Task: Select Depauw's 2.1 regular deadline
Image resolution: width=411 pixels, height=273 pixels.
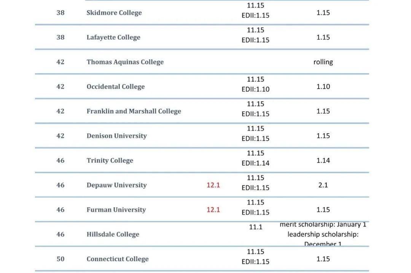Action: 323,185
